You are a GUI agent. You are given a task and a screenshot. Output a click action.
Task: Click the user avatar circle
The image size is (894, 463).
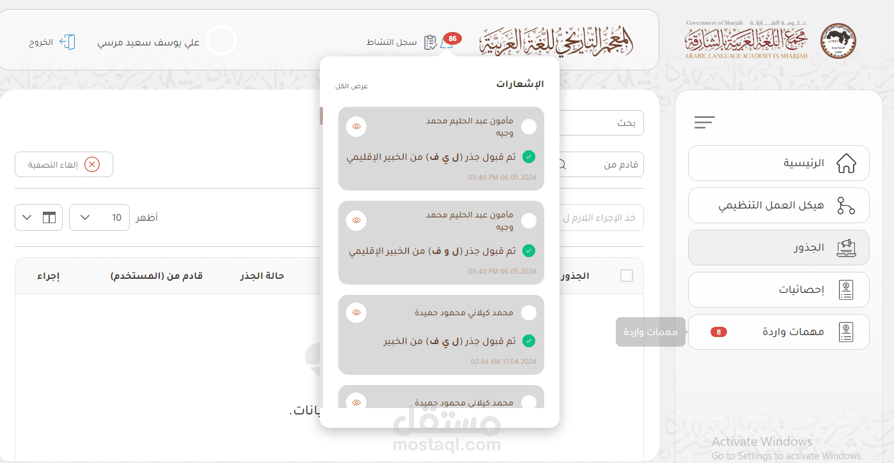[x=221, y=41]
